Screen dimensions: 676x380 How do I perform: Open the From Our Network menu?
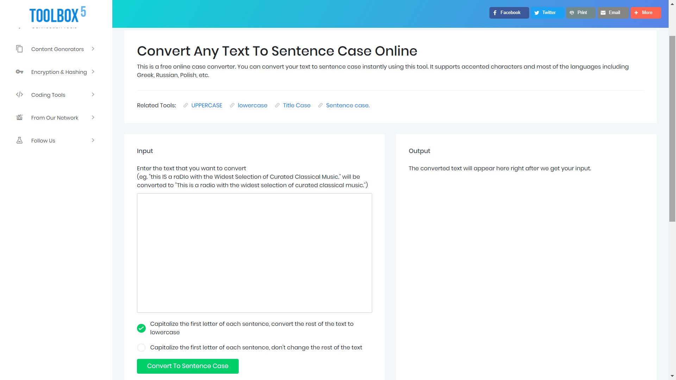(55, 118)
